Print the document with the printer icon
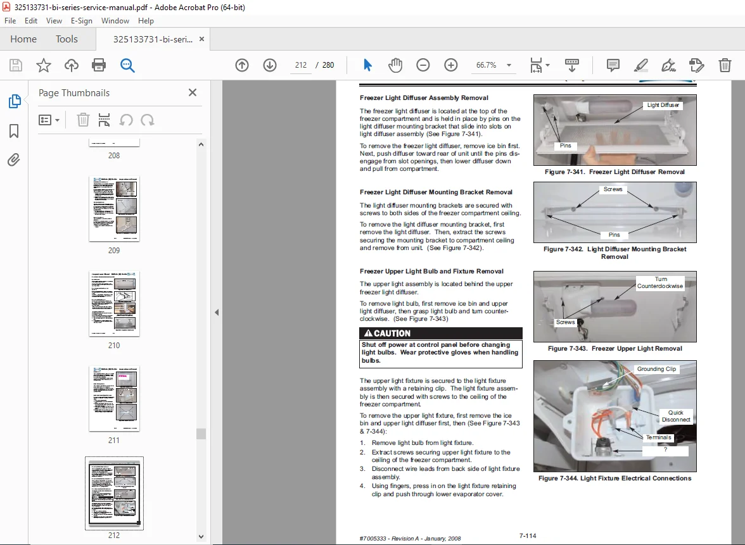745x545 pixels. [99, 65]
